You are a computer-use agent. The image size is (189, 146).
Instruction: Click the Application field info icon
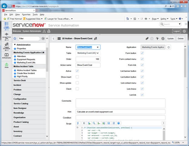tap(169, 47)
